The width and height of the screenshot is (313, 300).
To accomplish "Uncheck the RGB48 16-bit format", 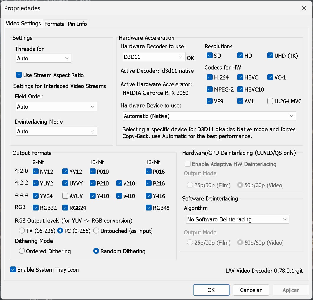I will (x=148, y=208).
